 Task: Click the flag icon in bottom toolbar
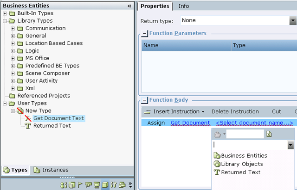(80, 185)
